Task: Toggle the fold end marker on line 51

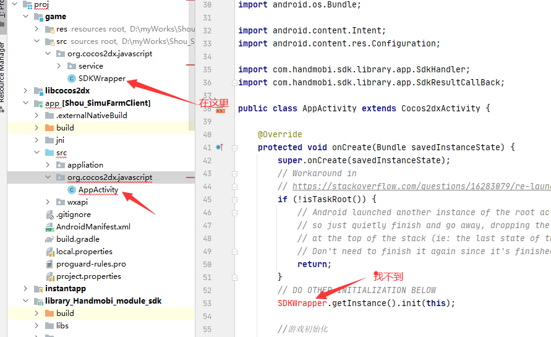Action: coord(234,278)
